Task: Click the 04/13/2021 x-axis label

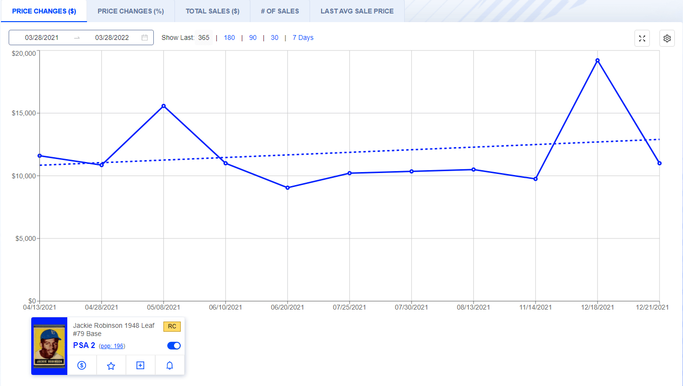Action: 39,307
